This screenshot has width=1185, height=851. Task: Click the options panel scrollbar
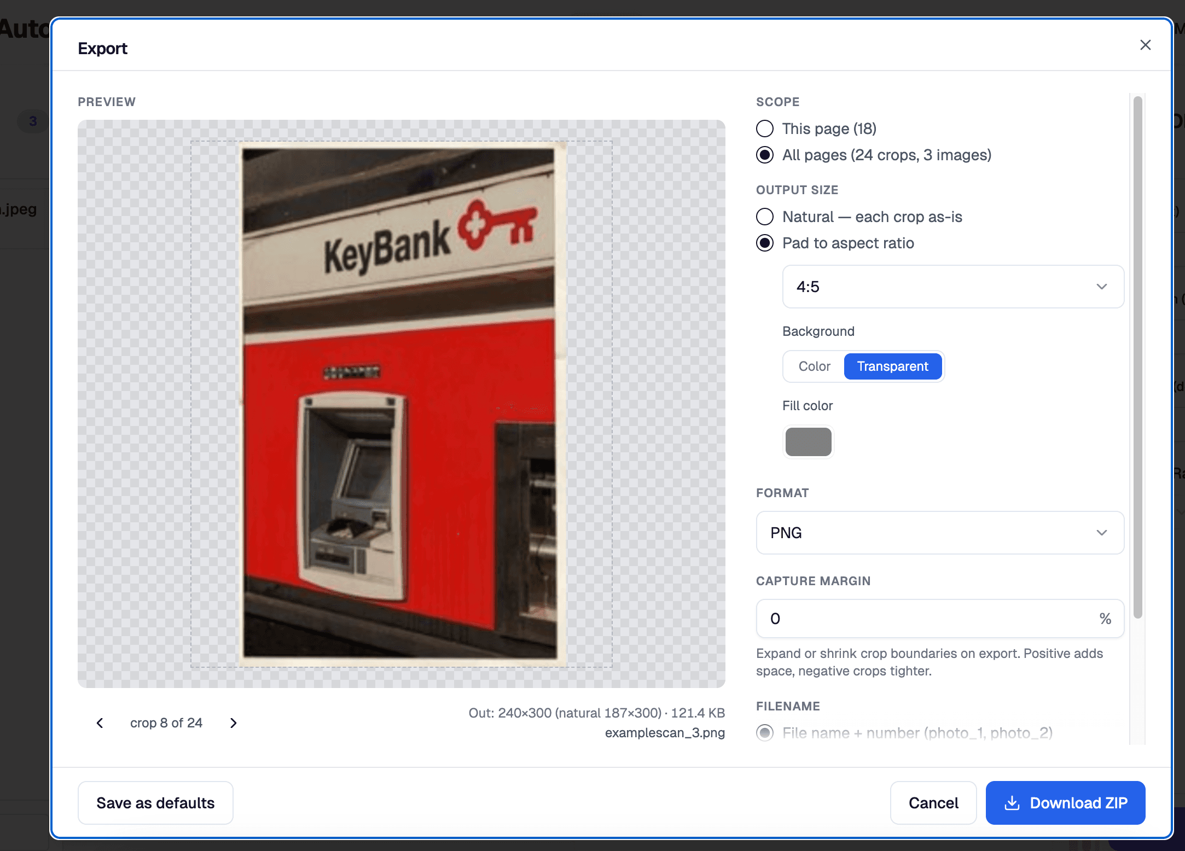1138,358
